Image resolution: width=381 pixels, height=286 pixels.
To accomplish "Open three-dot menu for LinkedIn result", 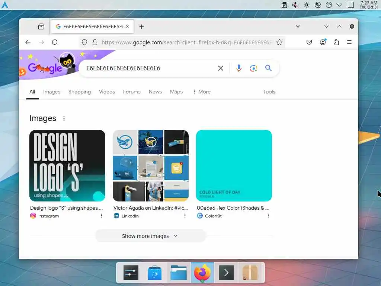I will [185, 216].
